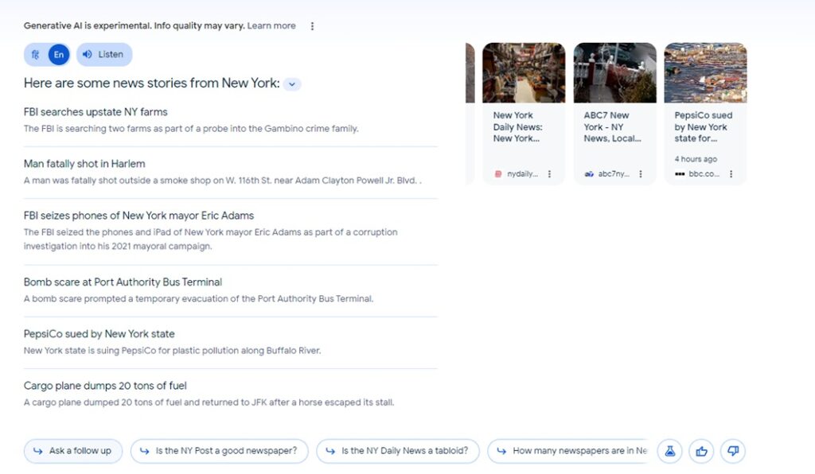This screenshot has height=474, width=815.
Task: Click the Listen speaker button
Action: click(104, 55)
